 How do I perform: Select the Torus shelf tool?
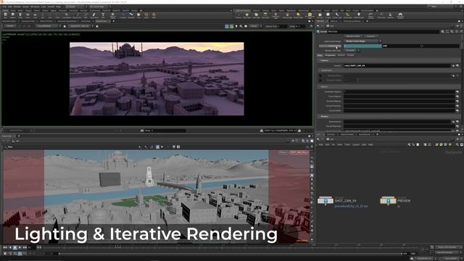tap(28, 14)
